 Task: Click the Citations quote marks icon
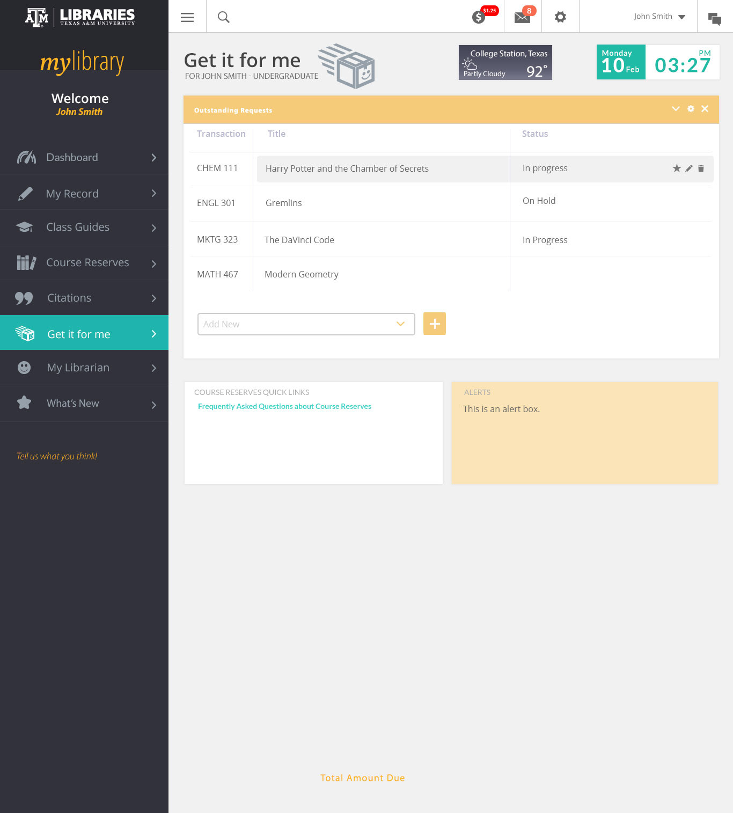click(24, 298)
